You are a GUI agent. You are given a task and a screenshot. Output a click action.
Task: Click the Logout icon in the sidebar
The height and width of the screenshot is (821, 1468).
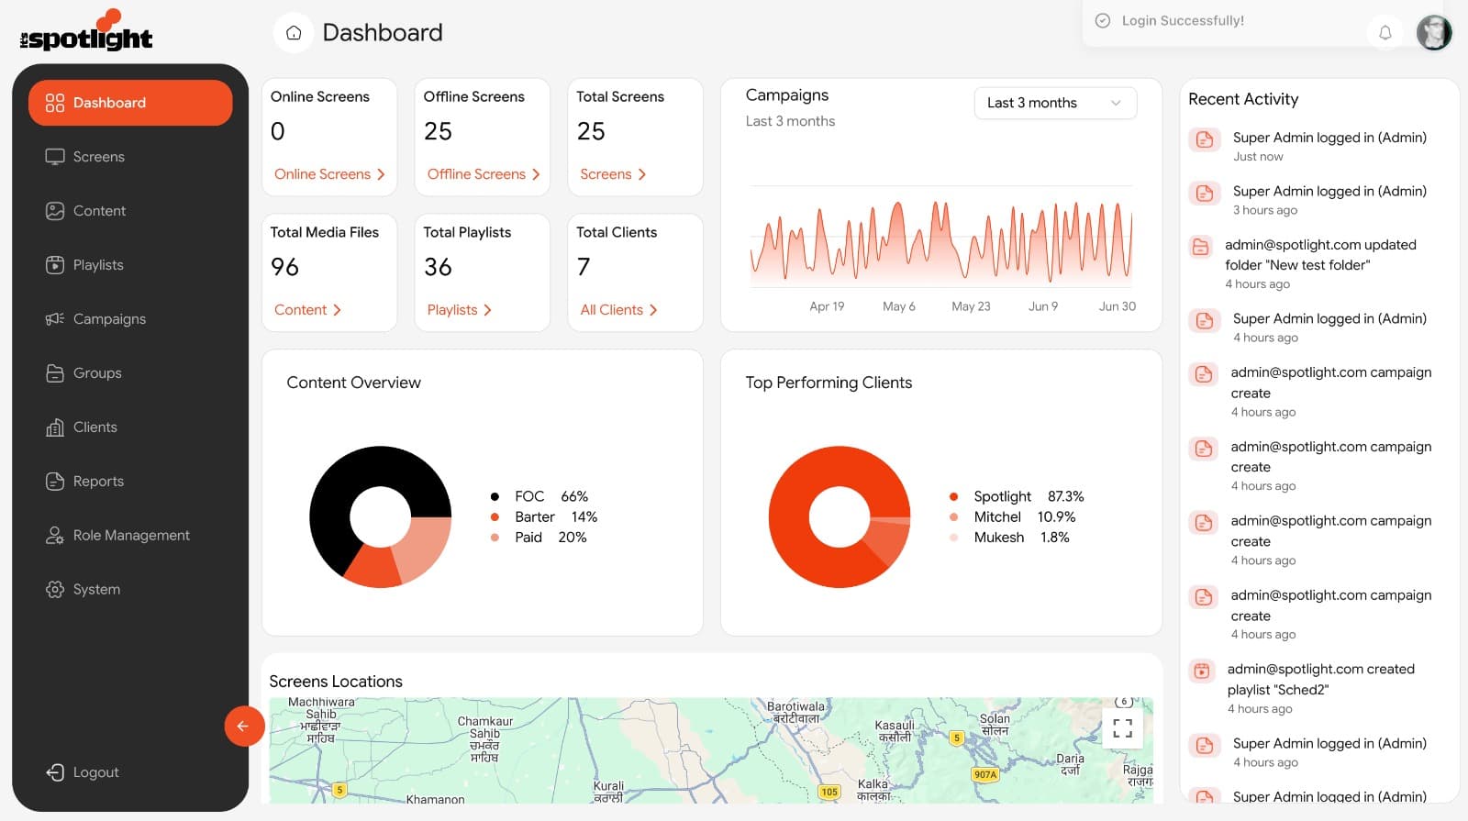point(55,772)
